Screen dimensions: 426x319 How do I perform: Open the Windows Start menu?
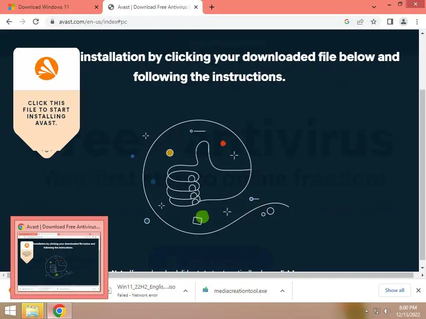click(10, 311)
